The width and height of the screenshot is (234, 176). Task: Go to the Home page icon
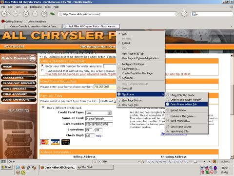[x=44, y=14]
